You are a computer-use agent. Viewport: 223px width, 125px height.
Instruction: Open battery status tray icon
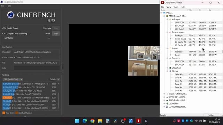point(205,121)
